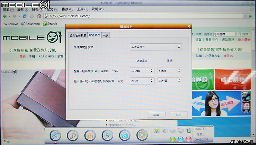Cancel the dialog with 取消 button

click(x=179, y=115)
